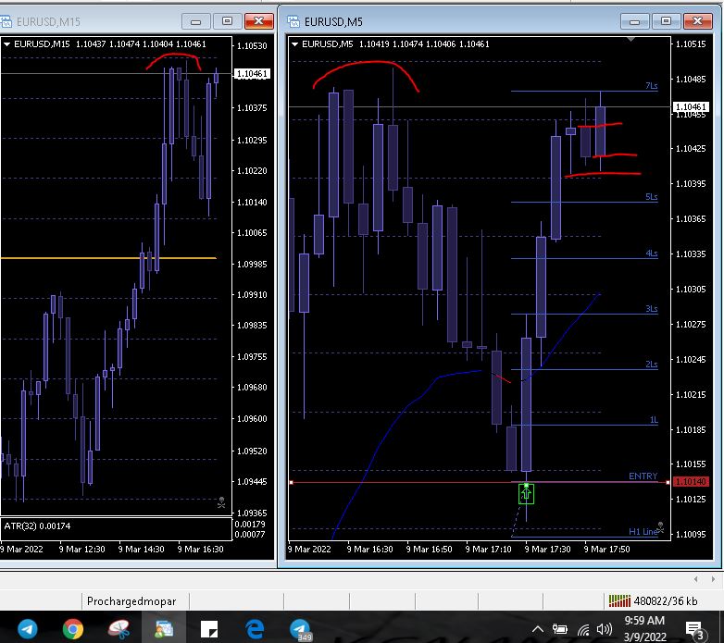This screenshot has height=643, width=724.
Task: Click the right scroll arrow above status bar
Action: click(x=713, y=579)
